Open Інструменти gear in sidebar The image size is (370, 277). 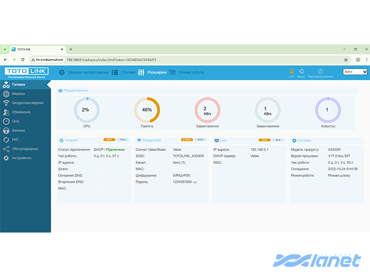21,158
